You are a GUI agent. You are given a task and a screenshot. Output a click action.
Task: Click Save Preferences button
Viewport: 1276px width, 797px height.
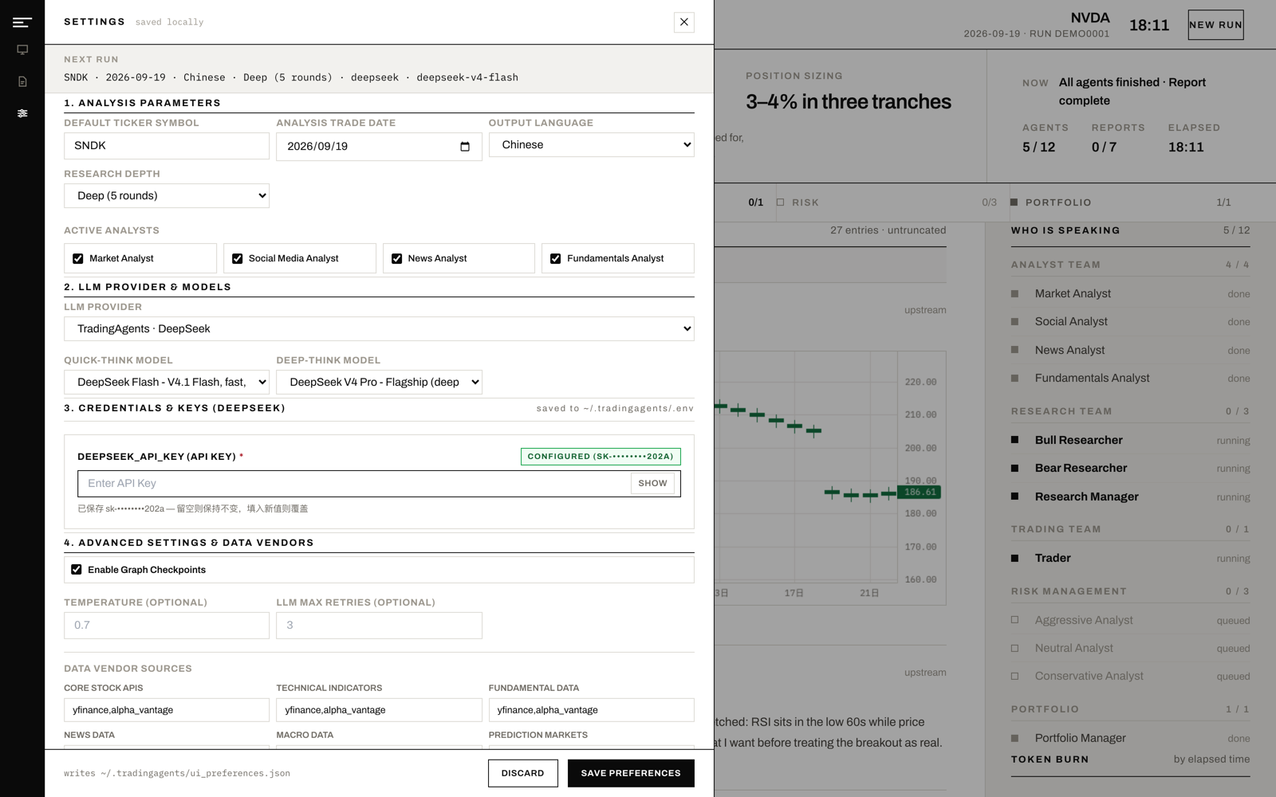coord(631,773)
